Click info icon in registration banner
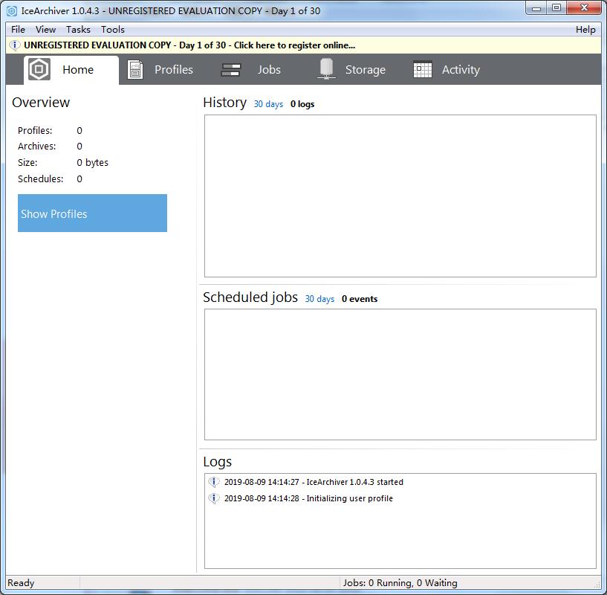 click(x=14, y=45)
